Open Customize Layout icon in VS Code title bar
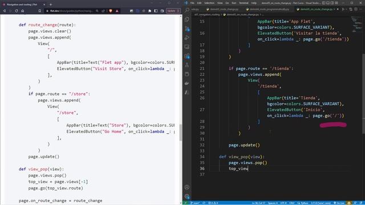The height and width of the screenshot is (205, 365). point(336,3)
